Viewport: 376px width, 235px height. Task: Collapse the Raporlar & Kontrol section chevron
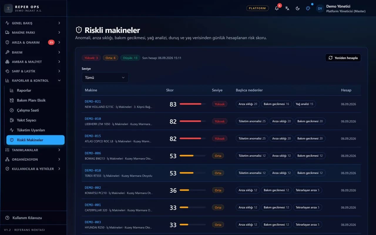pos(59,80)
